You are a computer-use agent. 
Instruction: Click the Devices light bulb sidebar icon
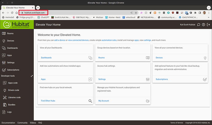pyautogui.click(x=4, y=41)
